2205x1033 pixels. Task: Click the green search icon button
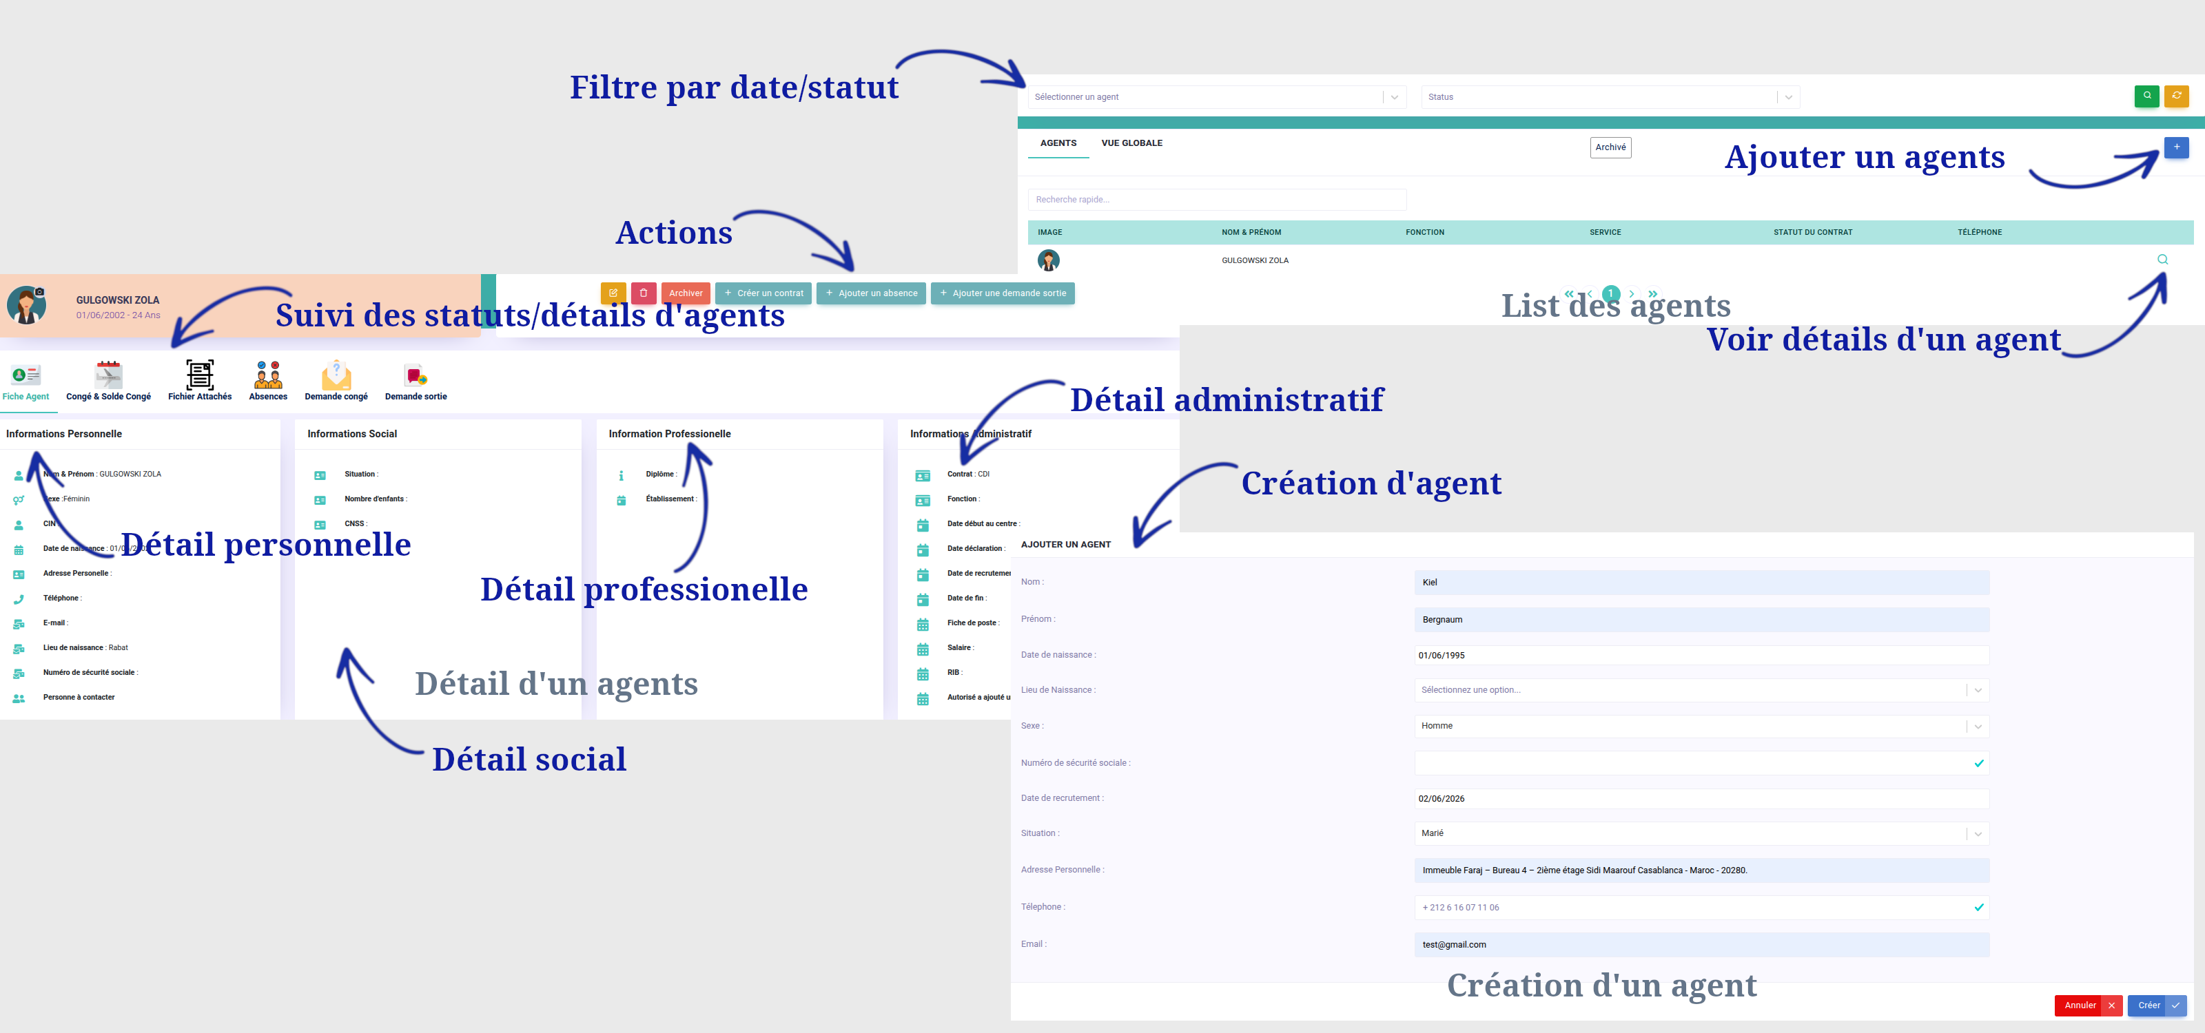point(2146,96)
